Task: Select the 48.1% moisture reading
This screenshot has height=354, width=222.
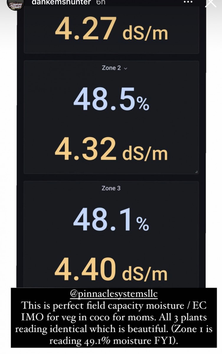Action: (x=111, y=221)
